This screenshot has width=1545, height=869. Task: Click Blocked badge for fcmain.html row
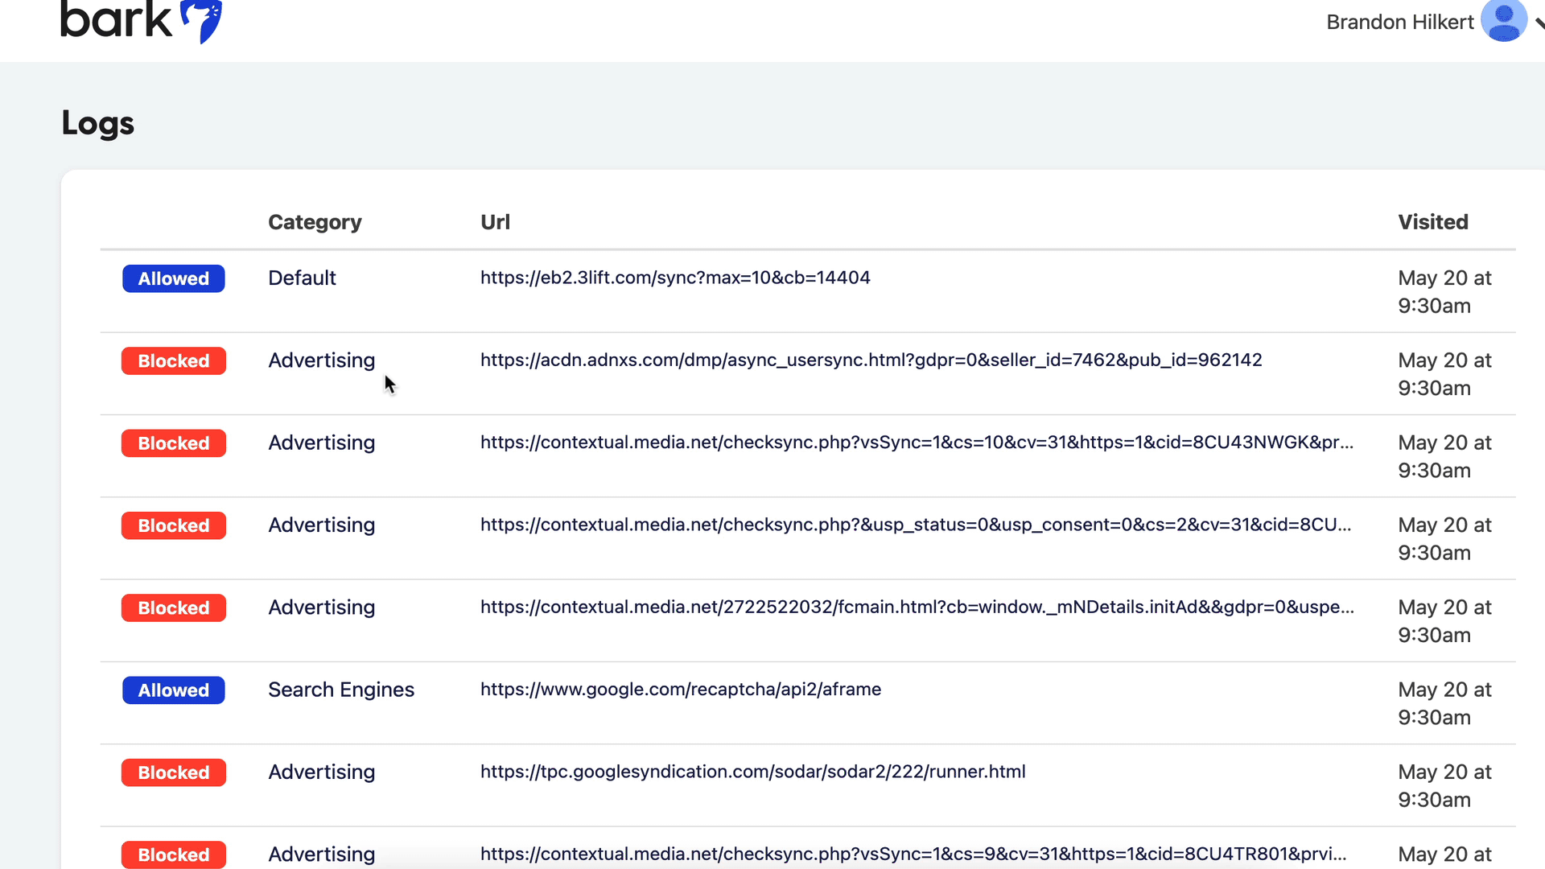coord(173,608)
